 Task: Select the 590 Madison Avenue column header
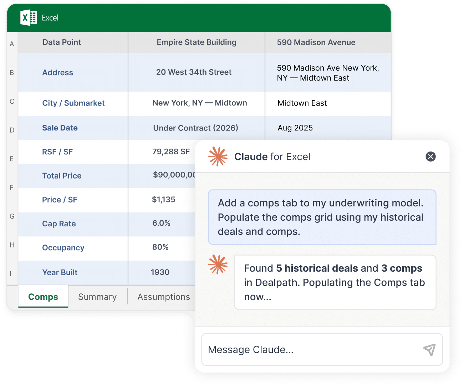328,42
